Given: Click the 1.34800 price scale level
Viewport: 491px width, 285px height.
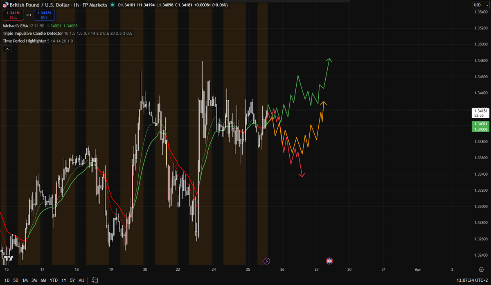Looking at the screenshot, I should pos(480,61).
